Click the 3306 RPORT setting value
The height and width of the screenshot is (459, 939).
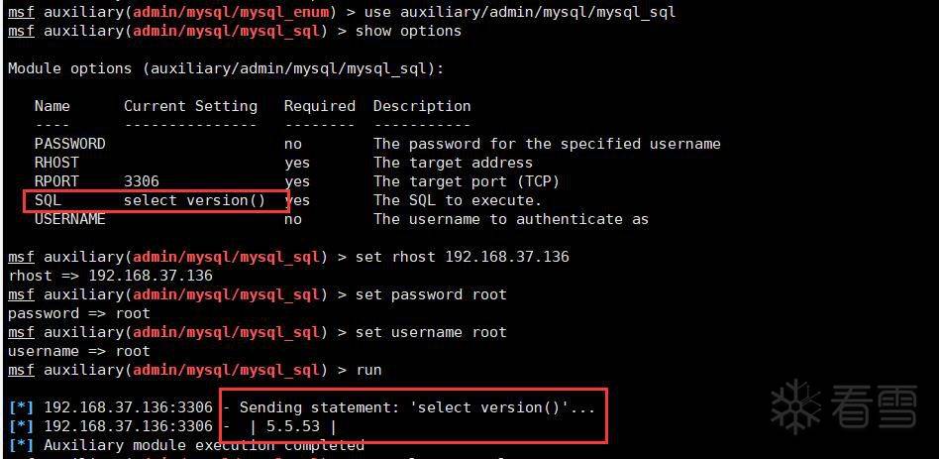tap(141, 181)
